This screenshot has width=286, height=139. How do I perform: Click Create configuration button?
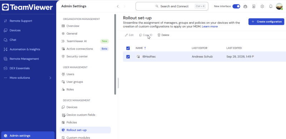coord(266,22)
